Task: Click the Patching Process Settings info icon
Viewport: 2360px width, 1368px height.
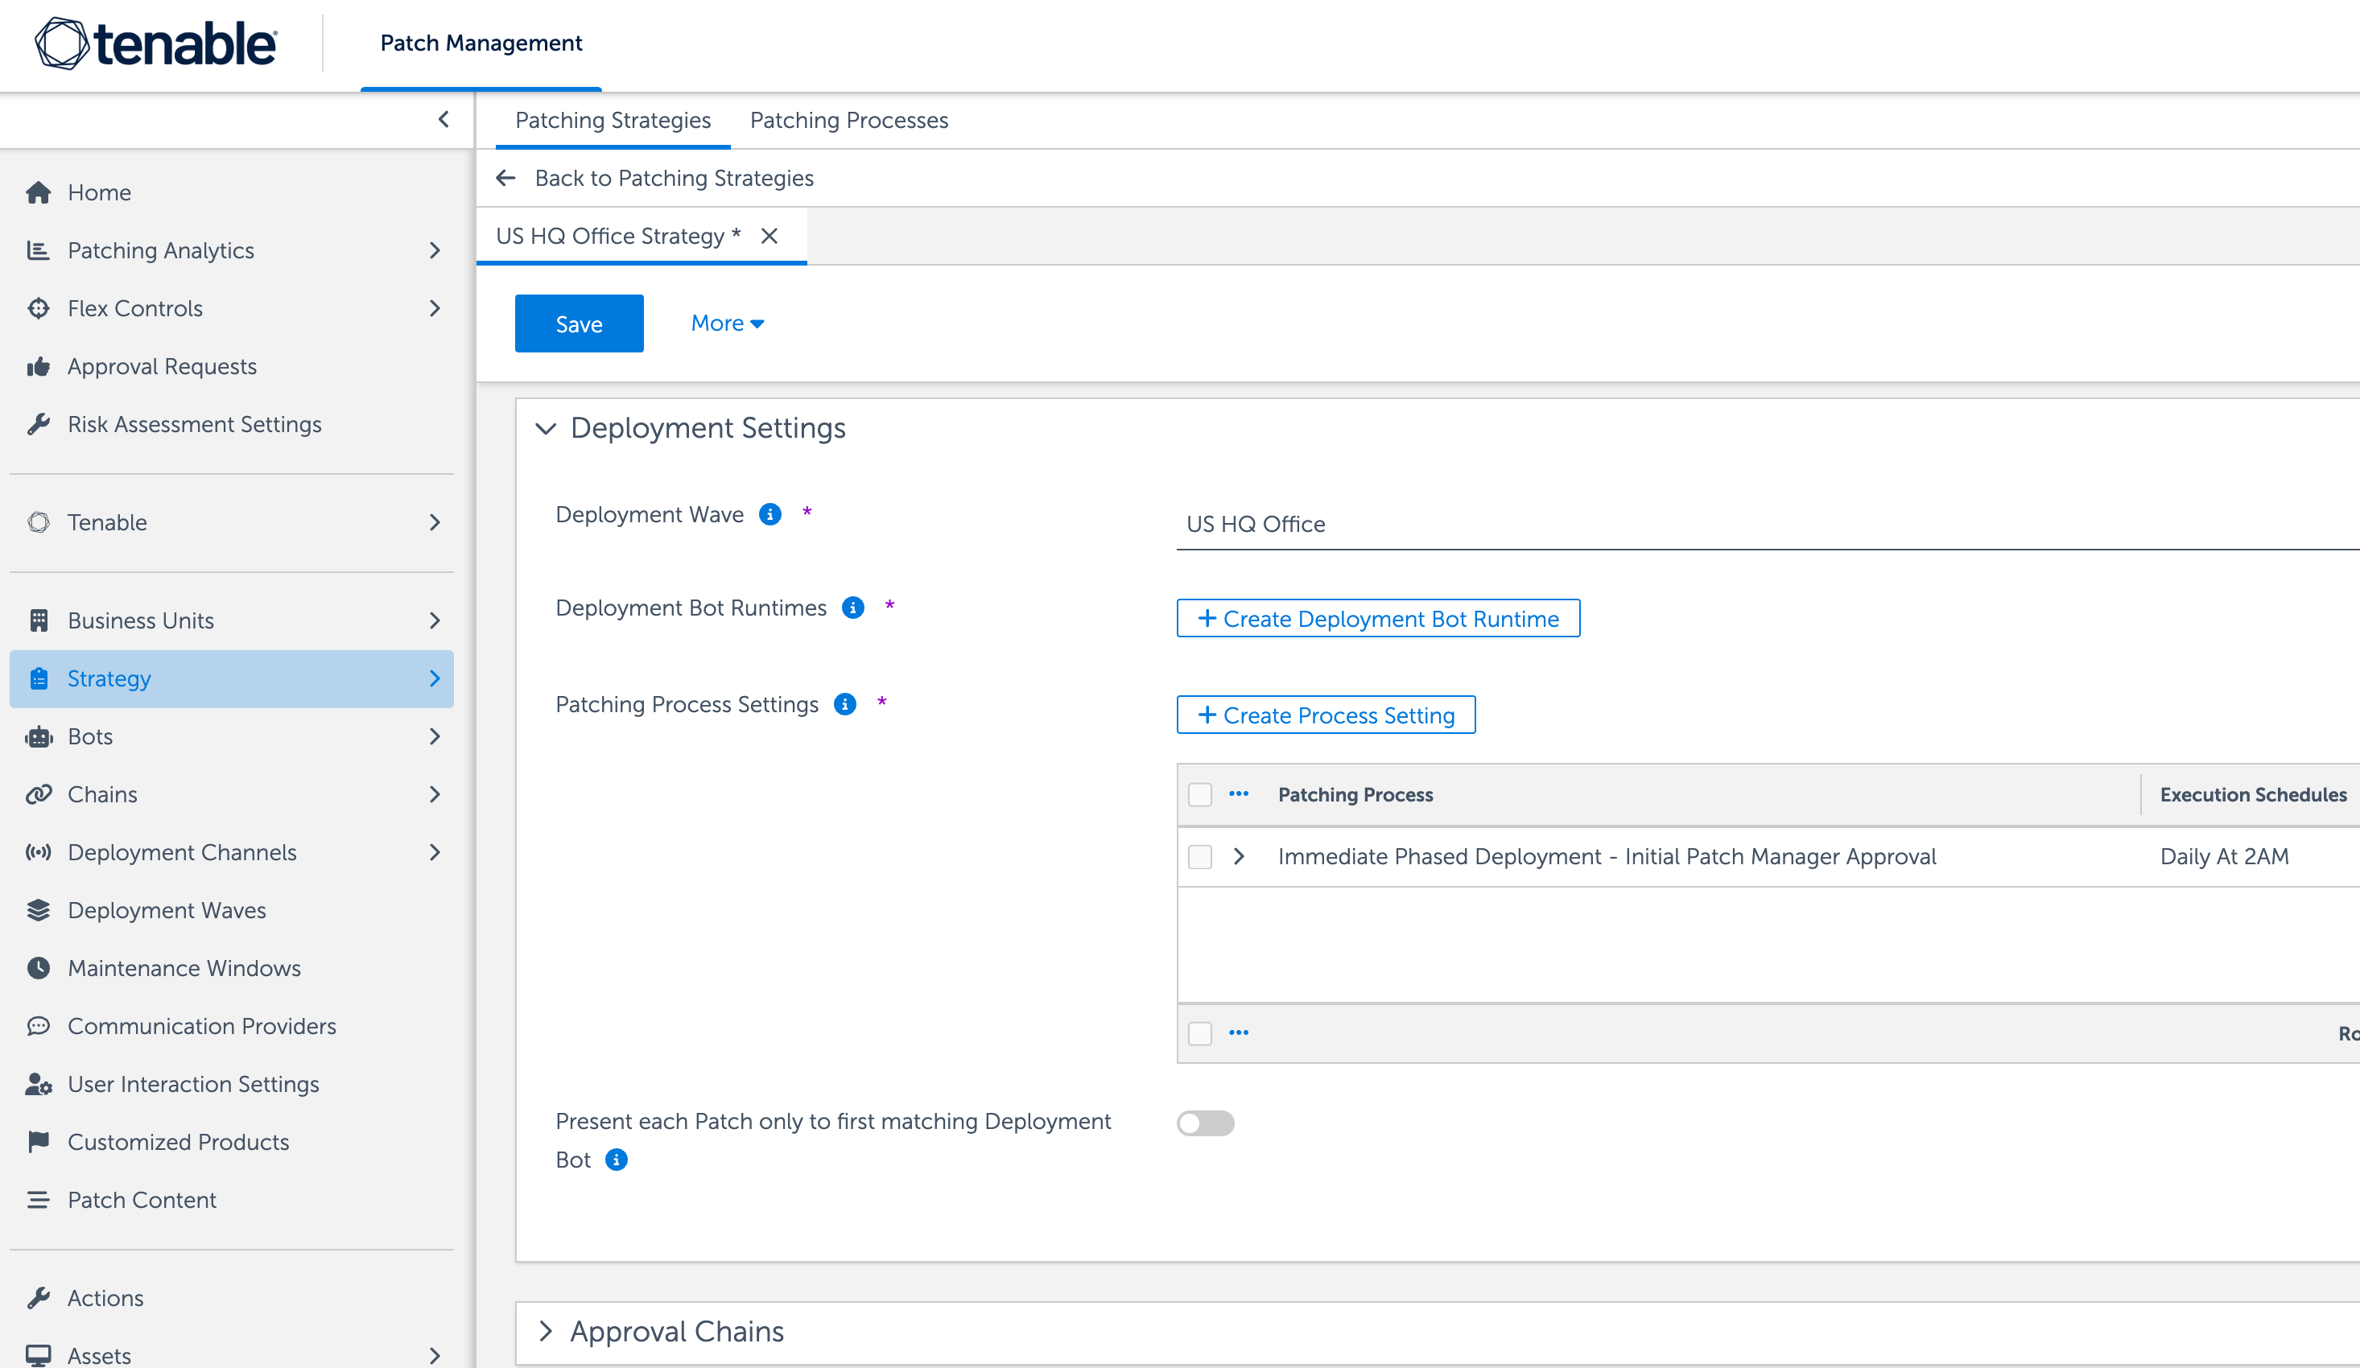Action: point(844,704)
